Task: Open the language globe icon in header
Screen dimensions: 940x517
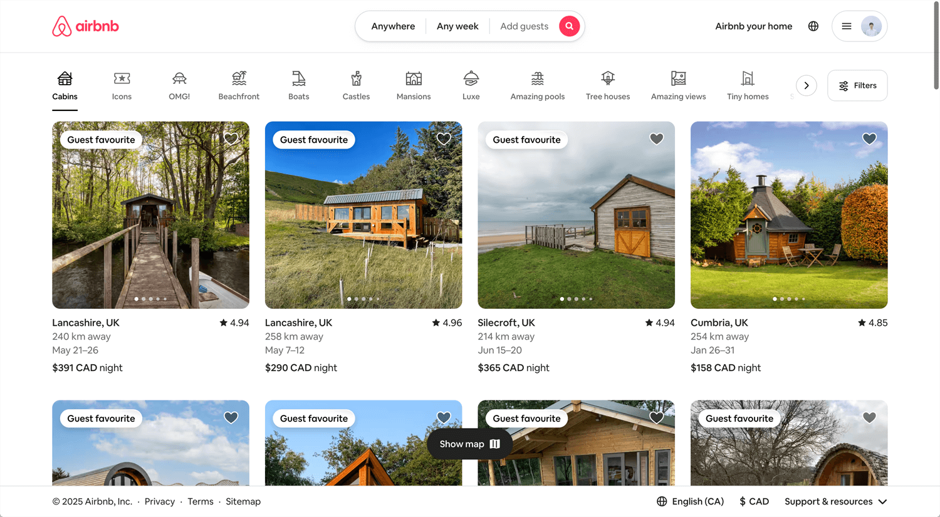Action: (x=813, y=26)
